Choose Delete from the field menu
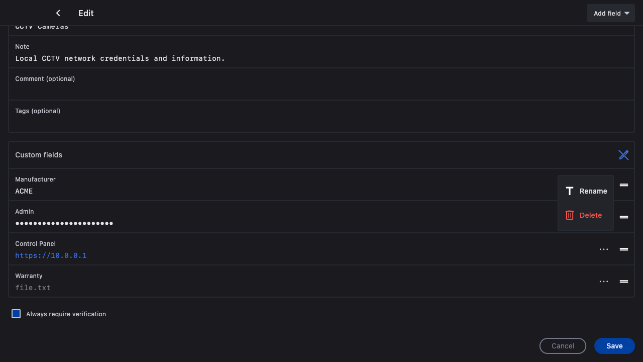643x362 pixels. 586,215
